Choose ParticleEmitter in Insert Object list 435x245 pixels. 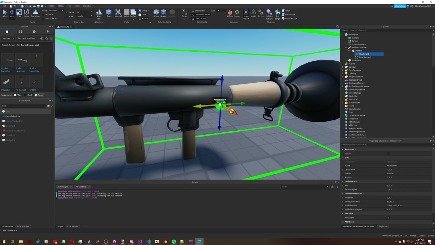[x=13, y=116]
